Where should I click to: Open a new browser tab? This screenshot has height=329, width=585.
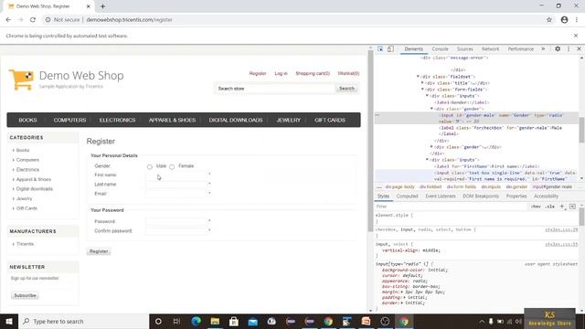coord(102,6)
